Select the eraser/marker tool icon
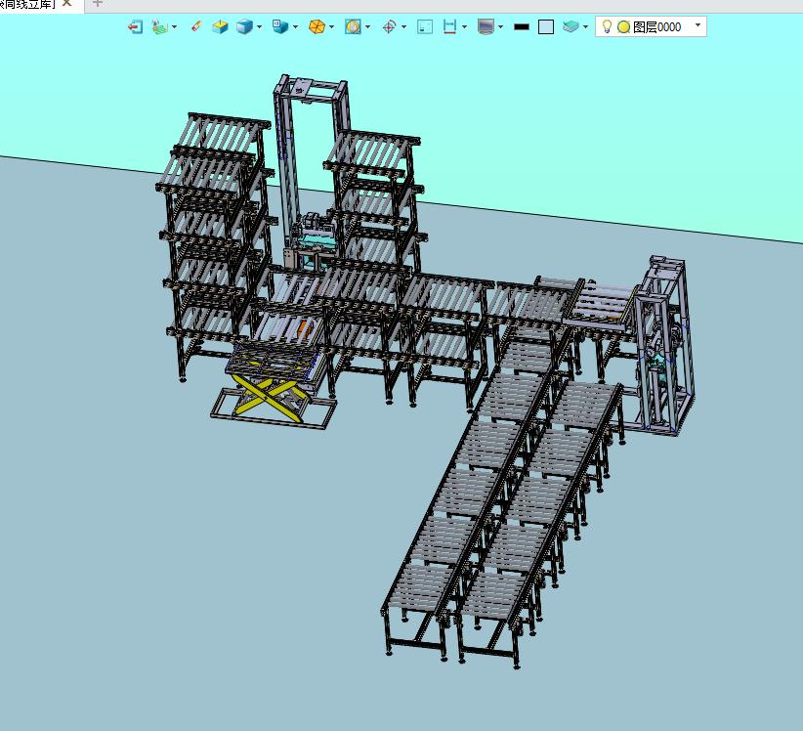The height and width of the screenshot is (731, 803). coord(196,26)
